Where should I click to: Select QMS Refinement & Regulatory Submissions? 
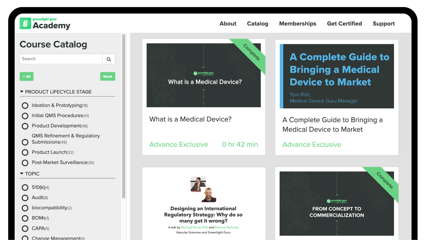pos(25,142)
